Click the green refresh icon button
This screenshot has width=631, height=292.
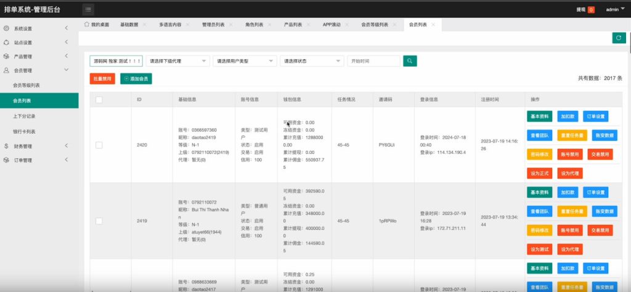coord(619,38)
